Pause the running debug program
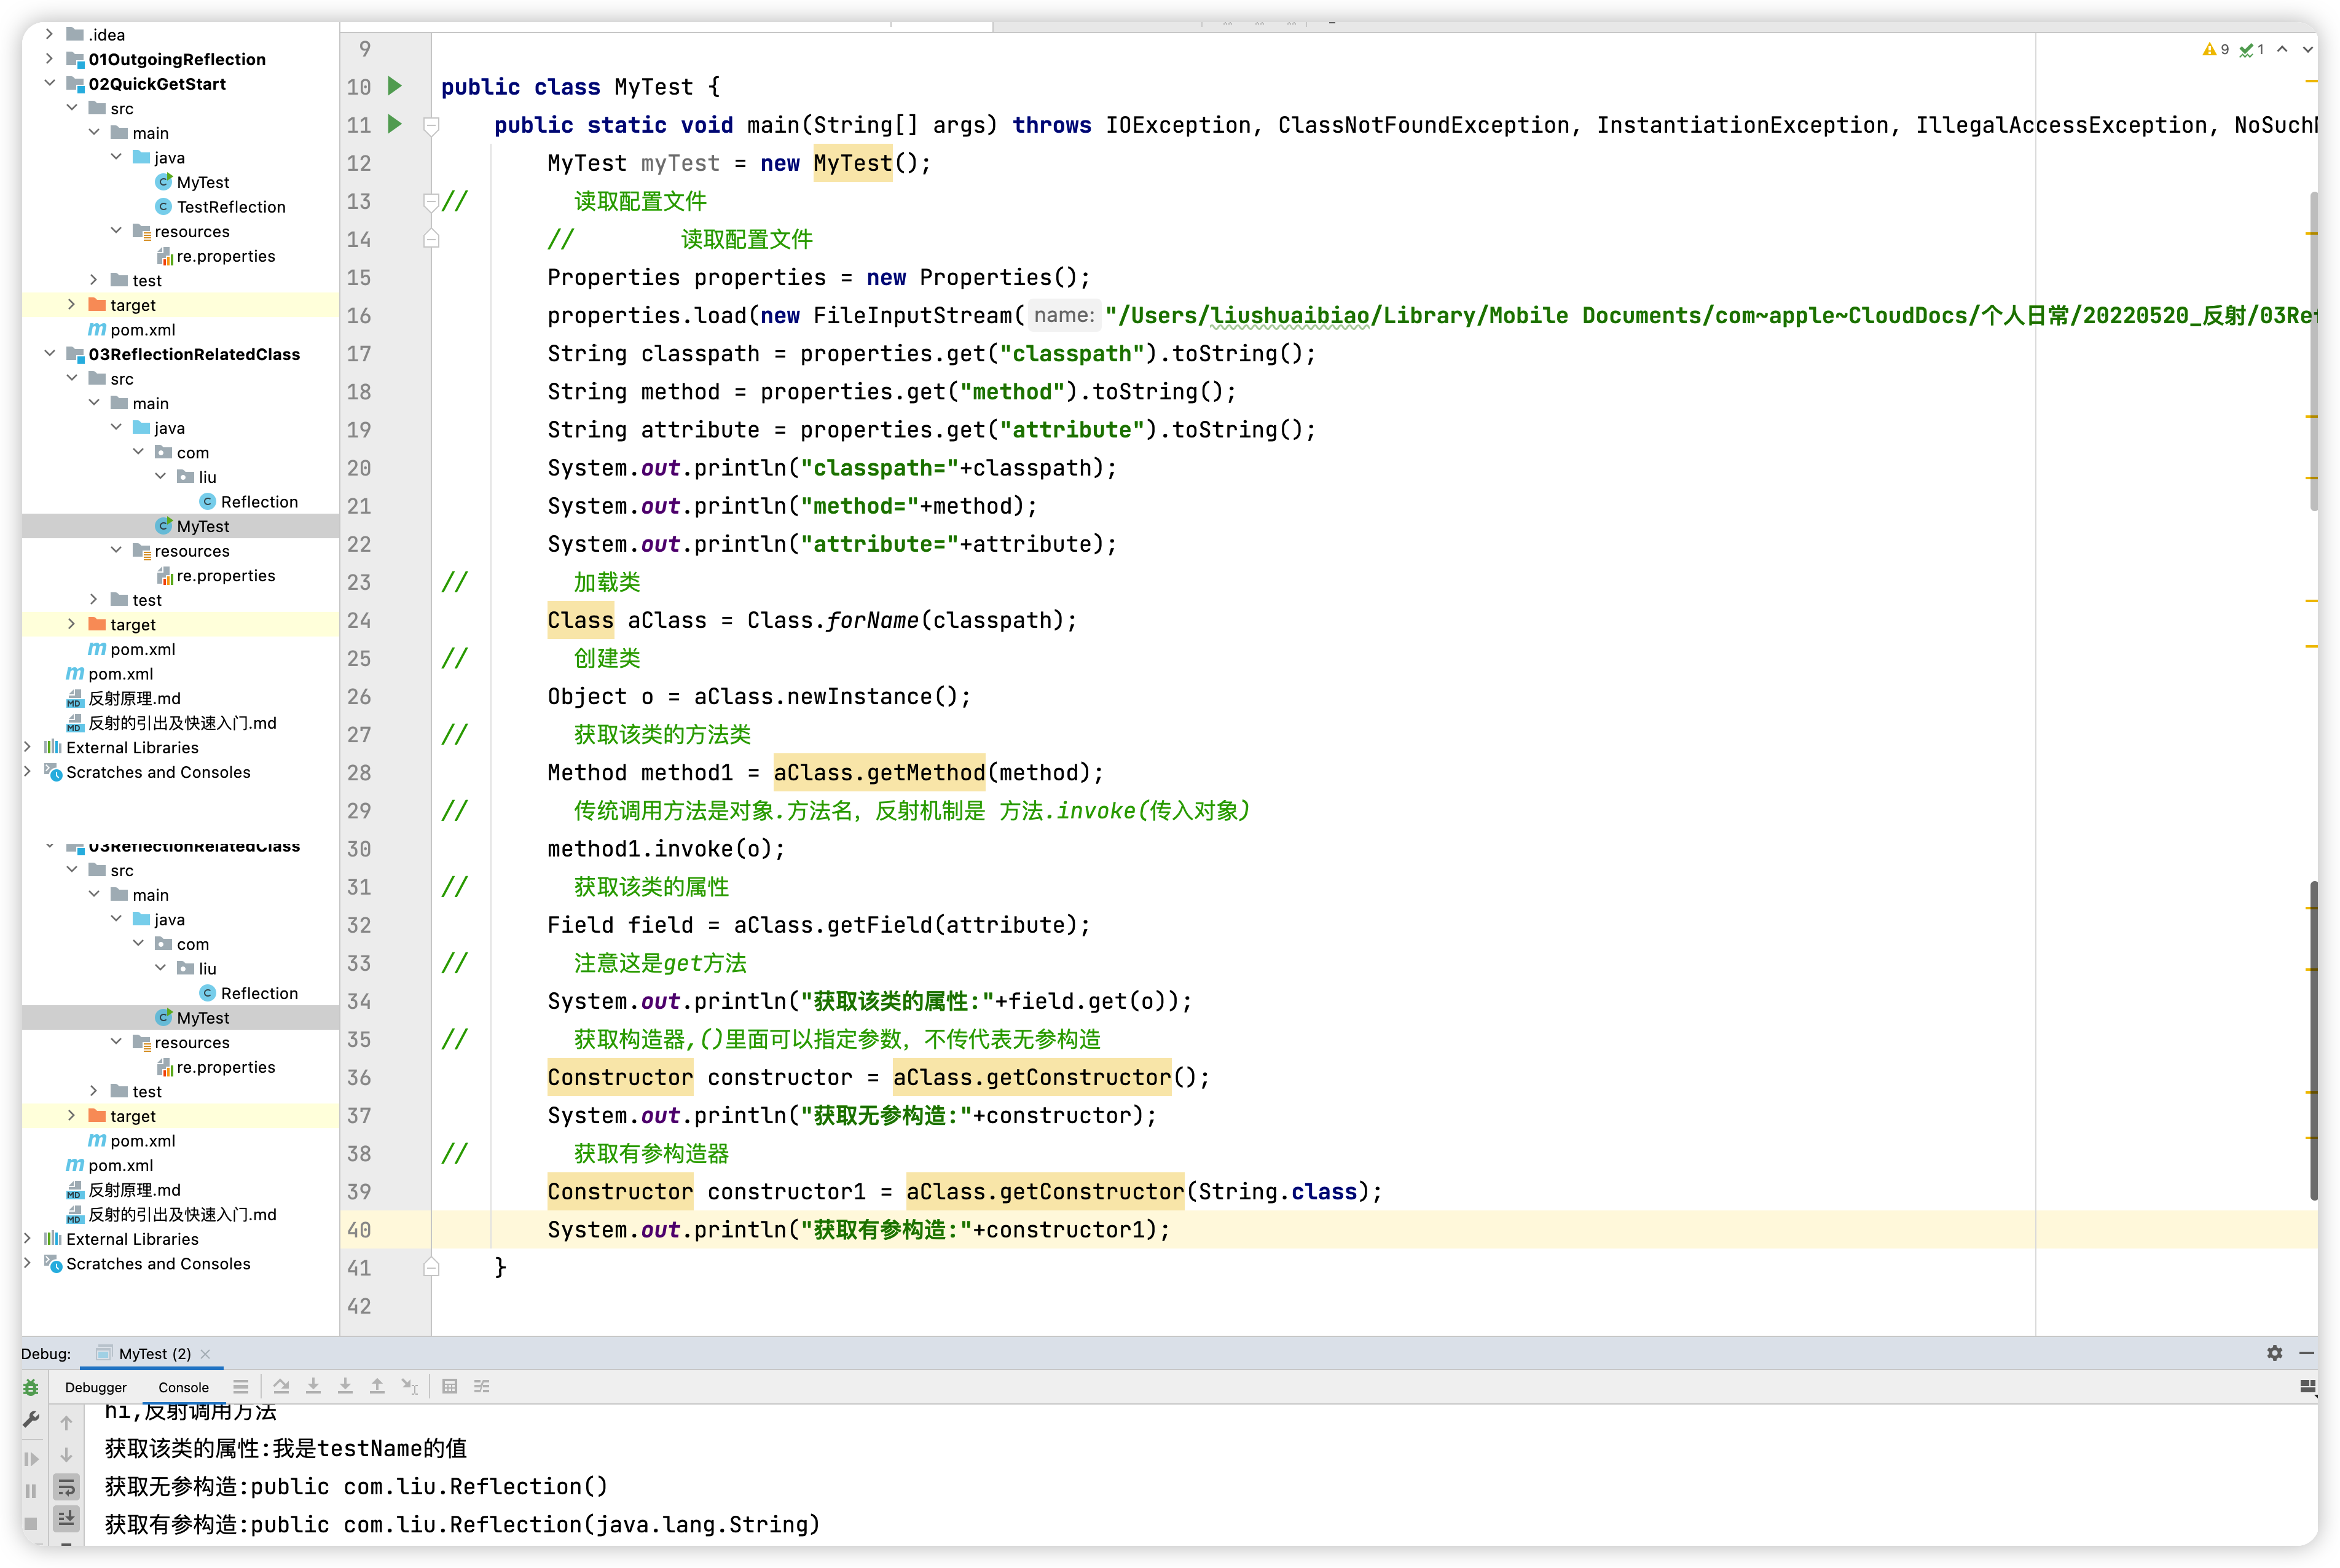 pos(31,1491)
